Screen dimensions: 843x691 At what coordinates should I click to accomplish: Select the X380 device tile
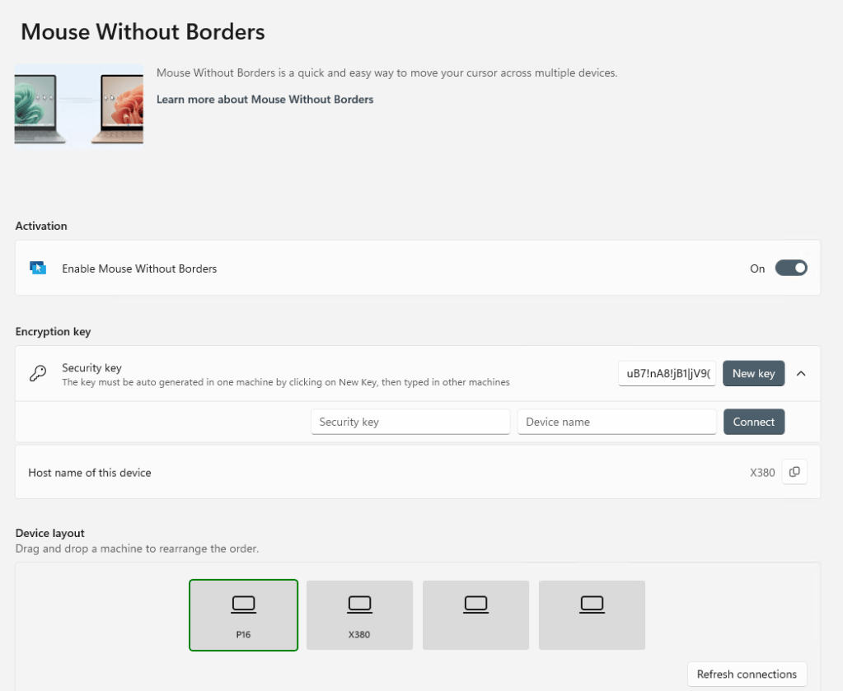[359, 614]
